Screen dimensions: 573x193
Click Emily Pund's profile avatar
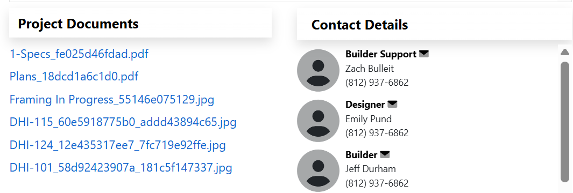[x=319, y=121]
